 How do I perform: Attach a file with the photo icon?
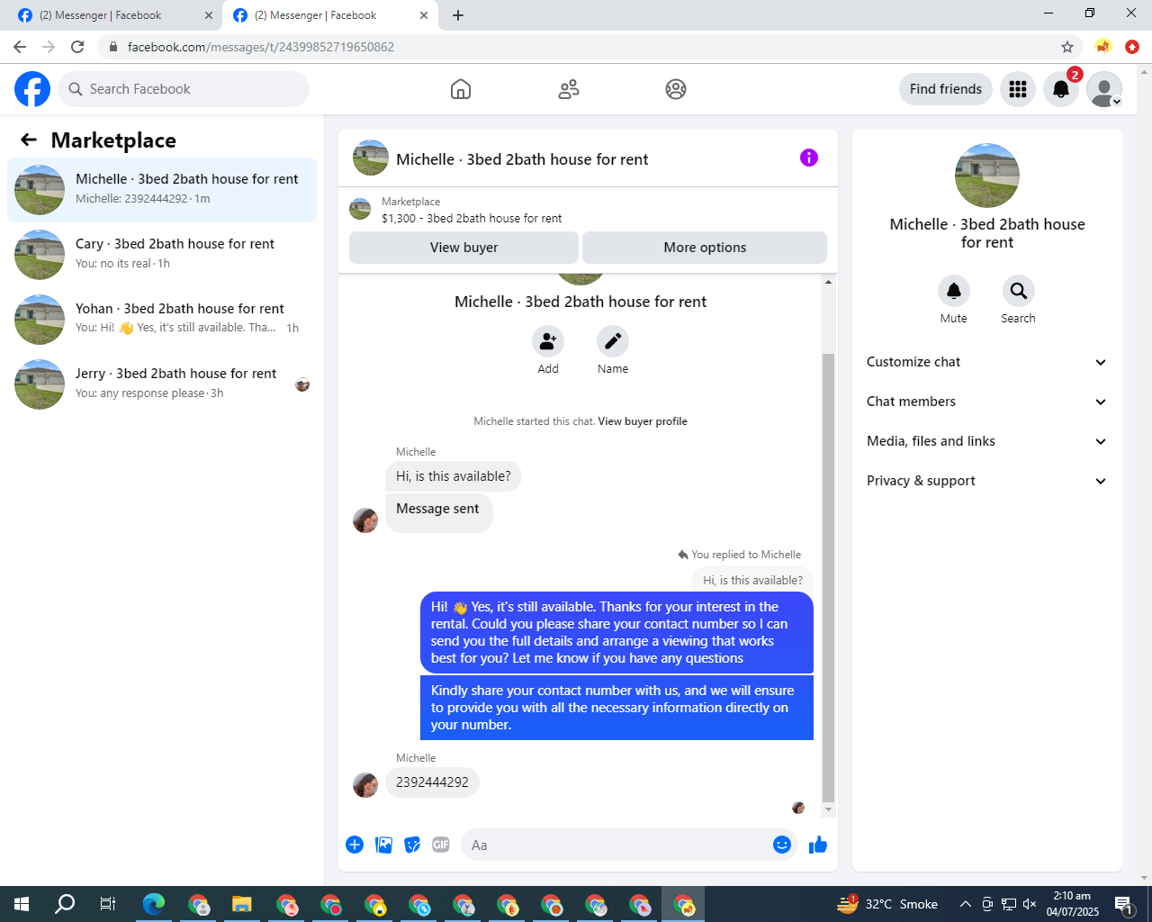tap(383, 845)
